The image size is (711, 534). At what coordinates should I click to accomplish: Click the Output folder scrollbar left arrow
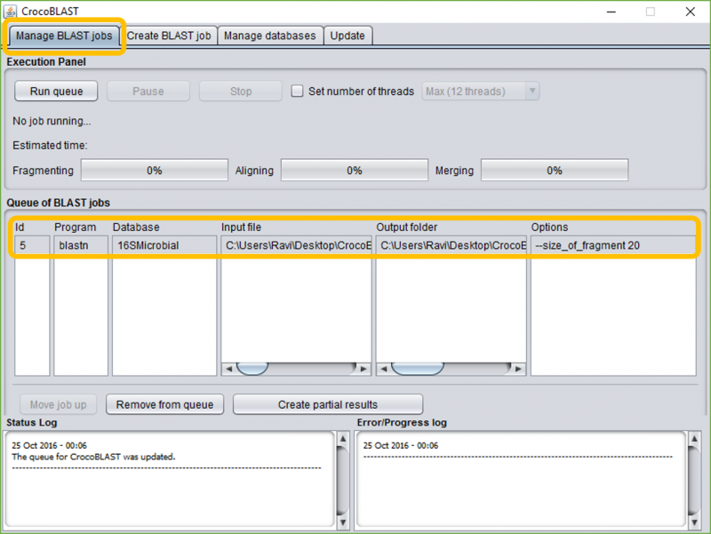click(x=384, y=369)
